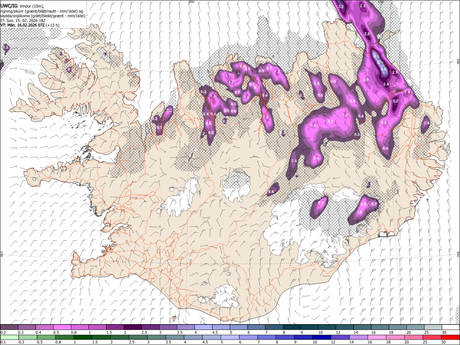The width and height of the screenshot is (460, 345).
Task: Click the '15W' longitude label at top
Action: pos(381,2)
